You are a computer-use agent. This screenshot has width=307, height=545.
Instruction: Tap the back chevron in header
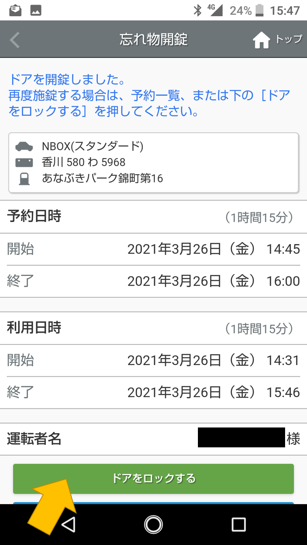click(x=15, y=40)
